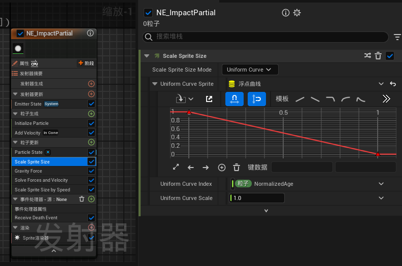The width and height of the screenshot is (402, 266).
Task: Select the curve key at time one
Action: coord(378,154)
